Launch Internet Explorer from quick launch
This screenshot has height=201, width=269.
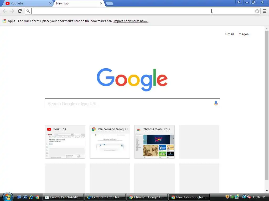pos(32,197)
